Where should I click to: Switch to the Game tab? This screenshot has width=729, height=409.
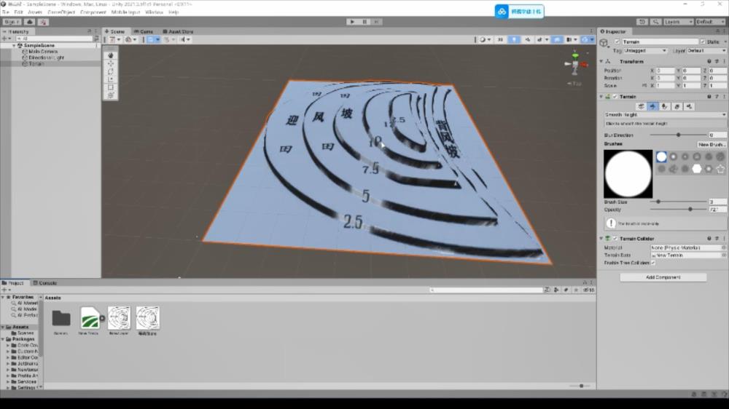coord(144,31)
